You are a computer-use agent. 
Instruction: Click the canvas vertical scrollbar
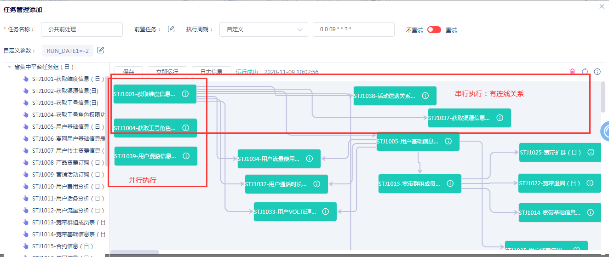(603, 97)
